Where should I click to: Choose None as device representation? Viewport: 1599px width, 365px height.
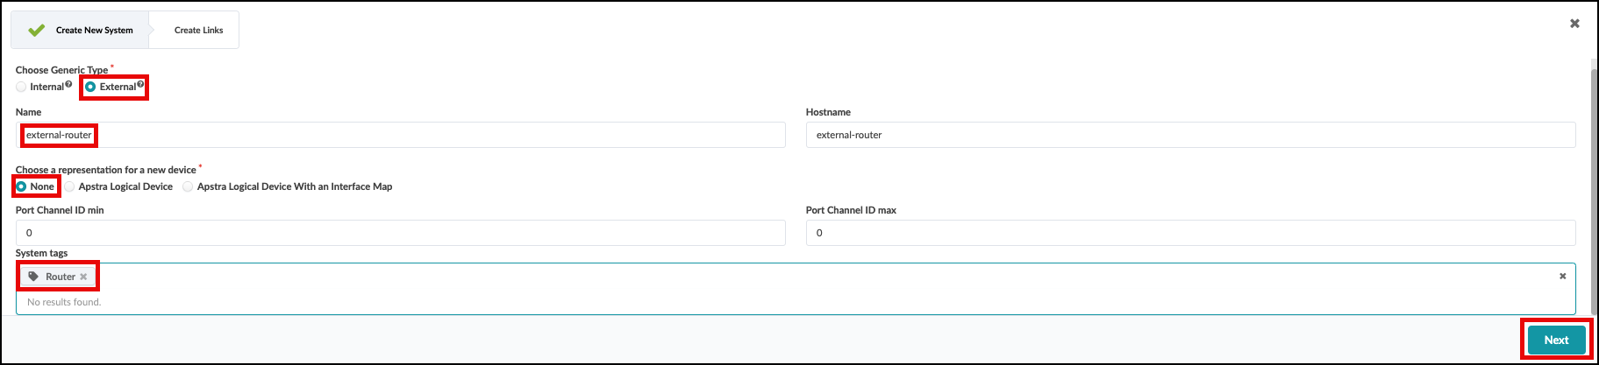pos(21,186)
